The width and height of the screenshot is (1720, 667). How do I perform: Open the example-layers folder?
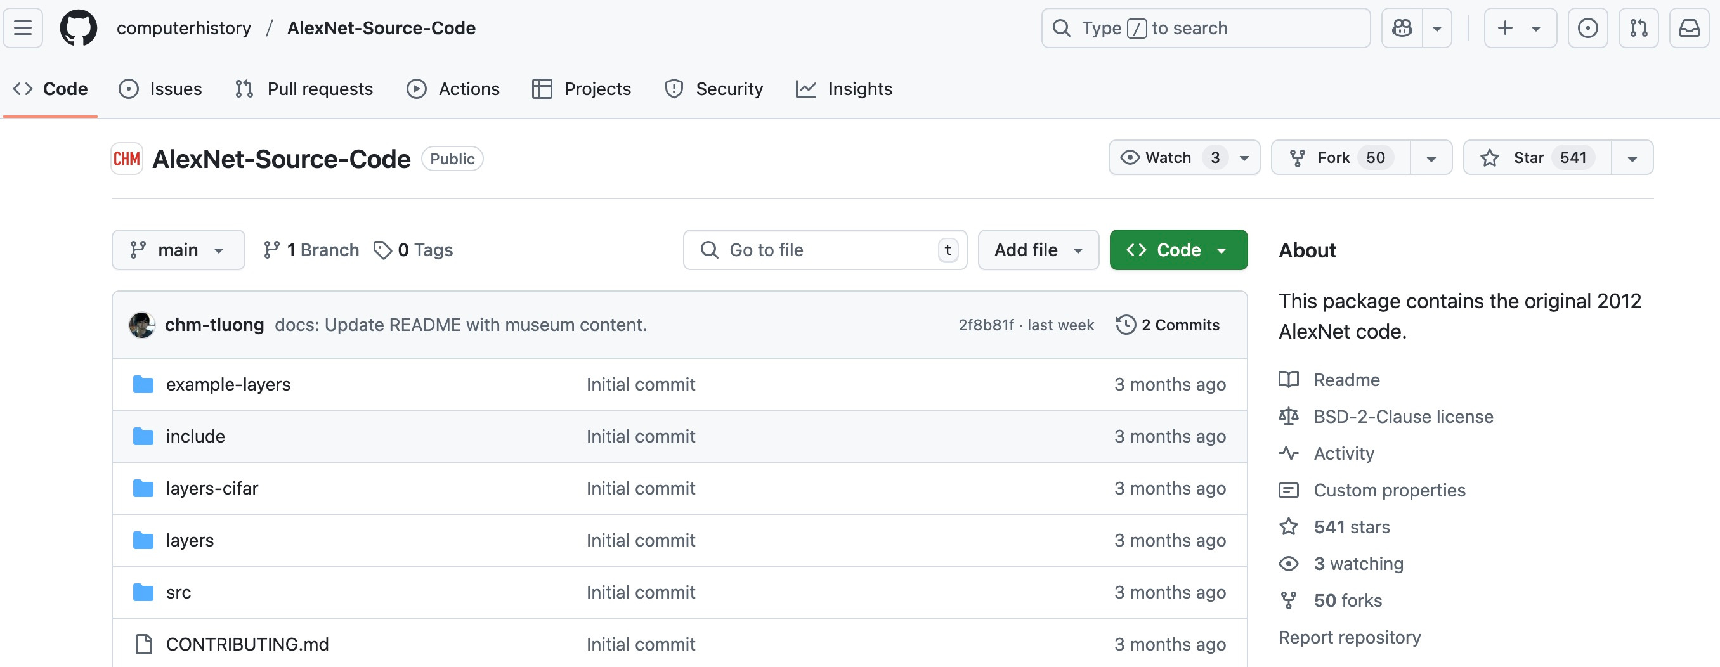[228, 384]
